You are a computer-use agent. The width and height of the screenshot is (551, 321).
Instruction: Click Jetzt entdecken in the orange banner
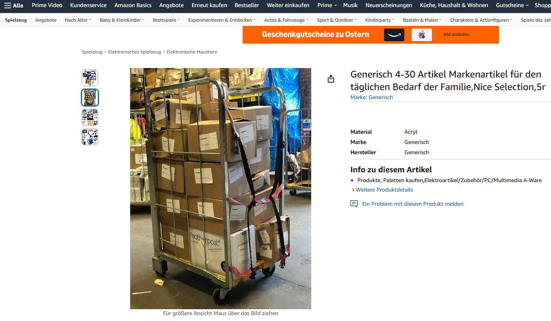[x=456, y=34]
